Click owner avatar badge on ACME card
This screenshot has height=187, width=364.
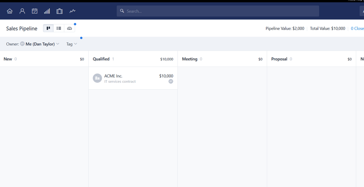pos(171,81)
